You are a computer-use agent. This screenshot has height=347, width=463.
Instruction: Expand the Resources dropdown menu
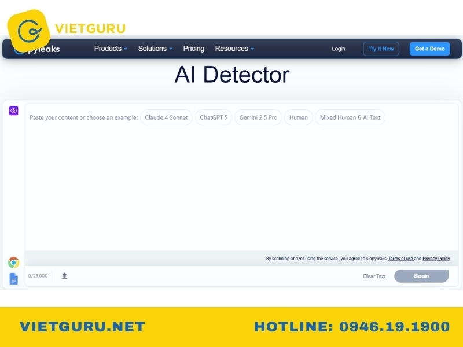[x=234, y=49]
